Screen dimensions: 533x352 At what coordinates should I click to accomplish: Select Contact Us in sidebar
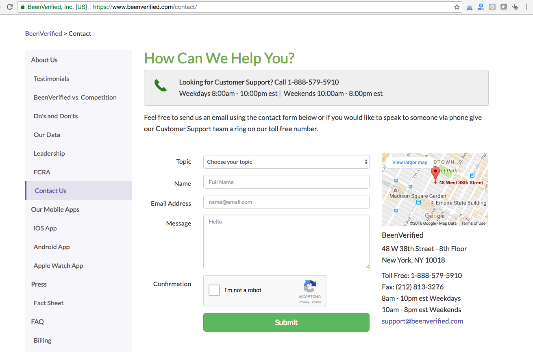(x=78, y=191)
